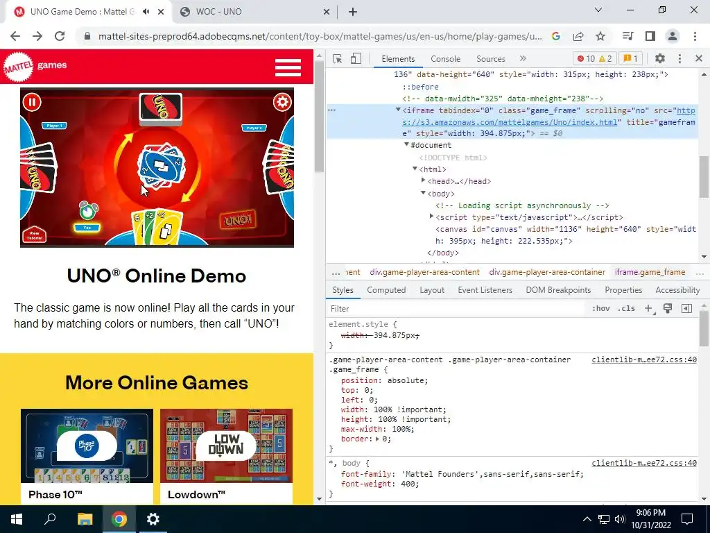
Task: Bookmark this page with the star icon
Action: (x=600, y=36)
